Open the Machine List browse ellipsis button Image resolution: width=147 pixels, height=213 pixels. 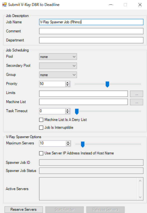[137, 102]
